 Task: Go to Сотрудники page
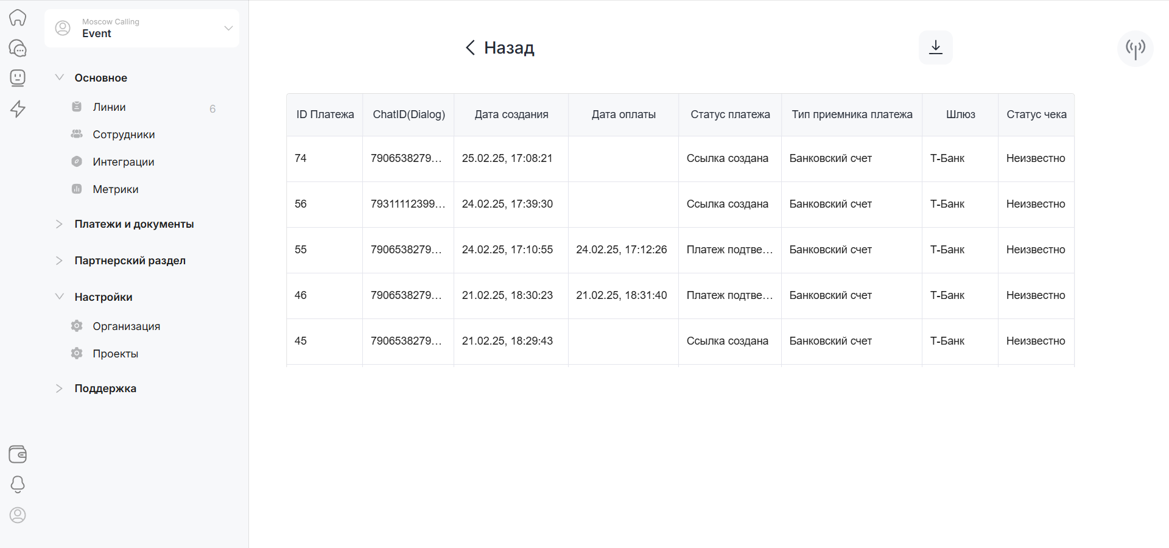coord(124,135)
